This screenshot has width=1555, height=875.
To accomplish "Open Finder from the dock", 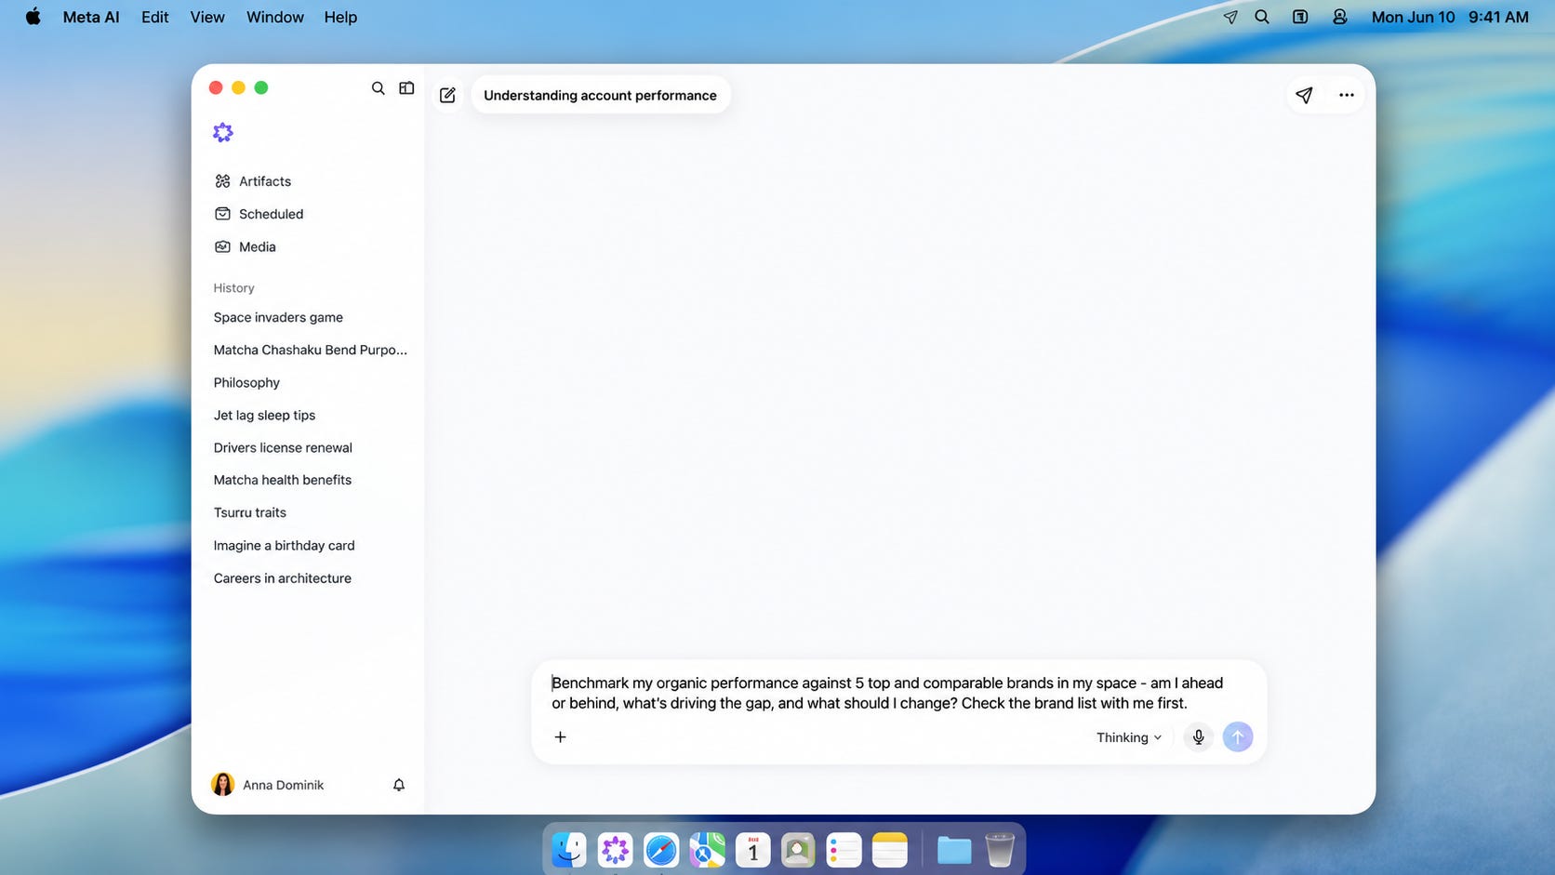I will pos(569,850).
